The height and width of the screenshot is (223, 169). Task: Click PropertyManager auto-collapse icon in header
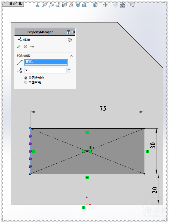(x=68, y=32)
